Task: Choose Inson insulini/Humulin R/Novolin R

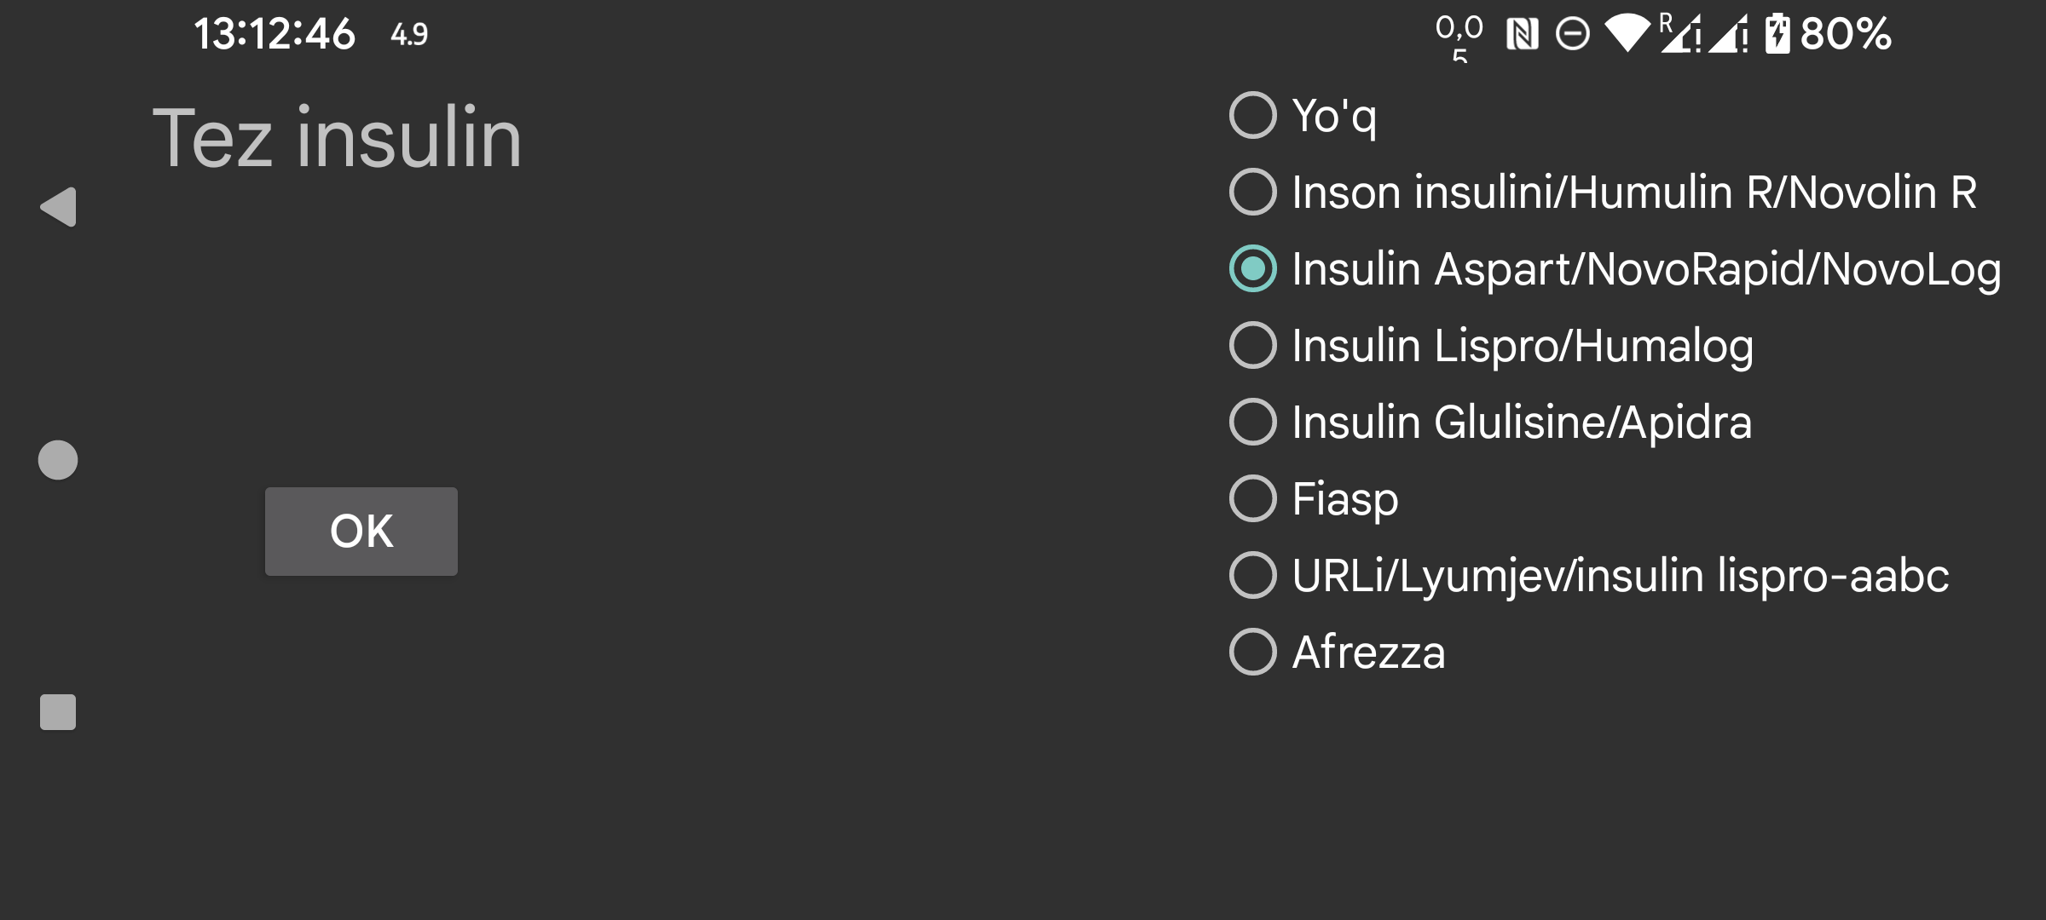Action: (1253, 192)
